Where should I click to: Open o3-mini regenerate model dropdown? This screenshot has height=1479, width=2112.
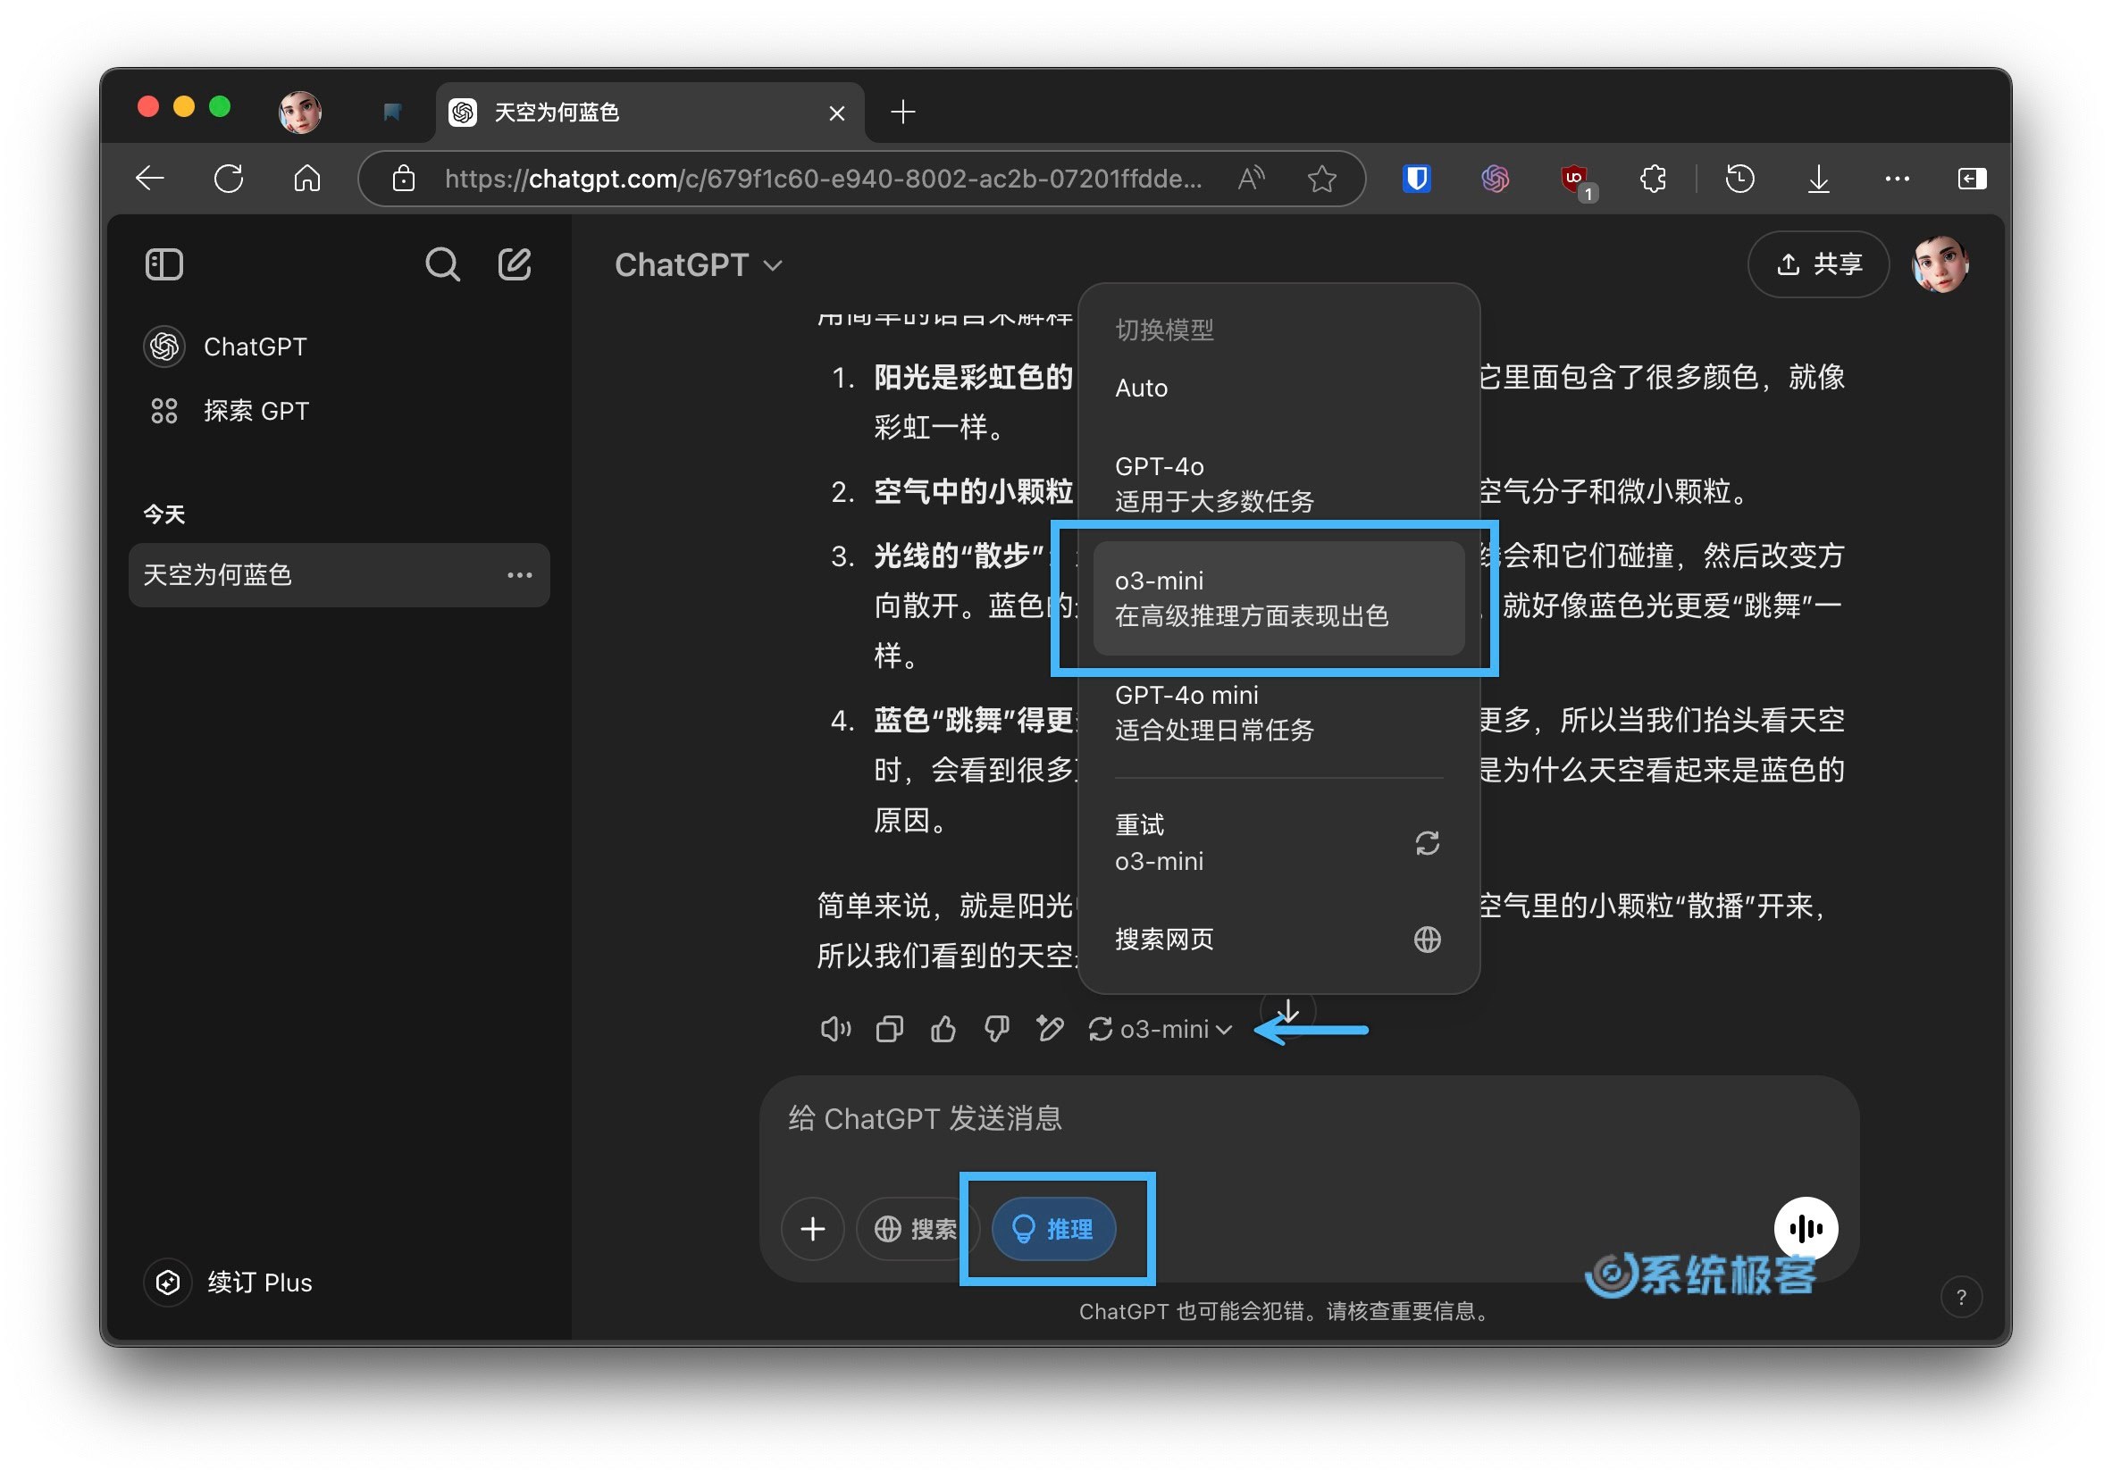click(1161, 1029)
